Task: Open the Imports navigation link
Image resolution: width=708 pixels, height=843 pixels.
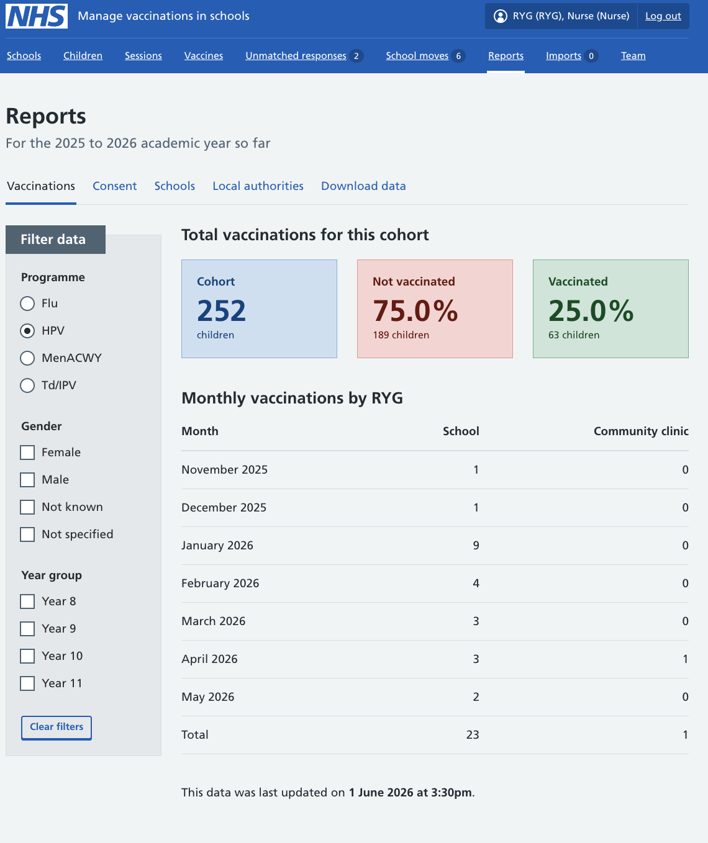Action: [564, 56]
